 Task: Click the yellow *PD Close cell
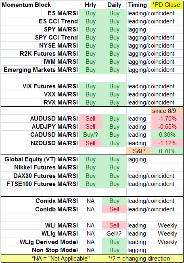pos(167,5)
